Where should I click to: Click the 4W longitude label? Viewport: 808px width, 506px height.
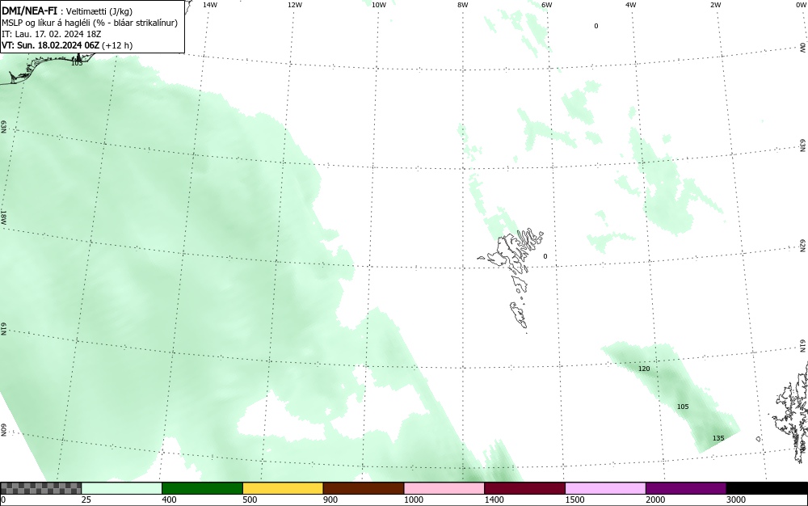(x=631, y=5)
